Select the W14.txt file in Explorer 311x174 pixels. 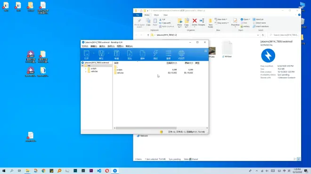point(227,49)
